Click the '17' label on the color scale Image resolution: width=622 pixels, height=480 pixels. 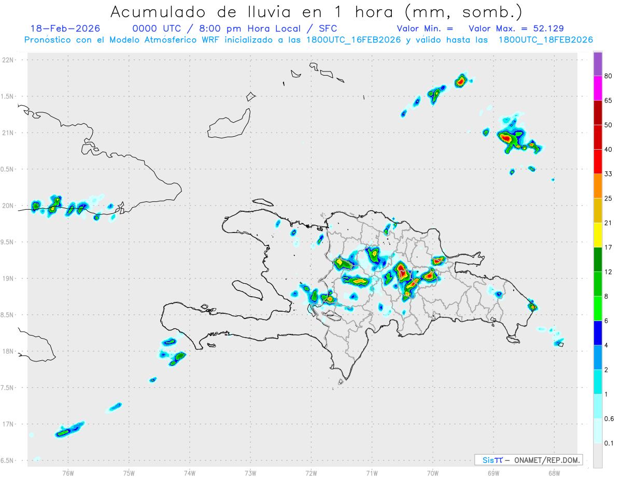click(609, 248)
